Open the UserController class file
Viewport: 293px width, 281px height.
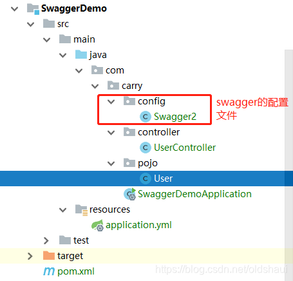pyautogui.click(x=185, y=148)
